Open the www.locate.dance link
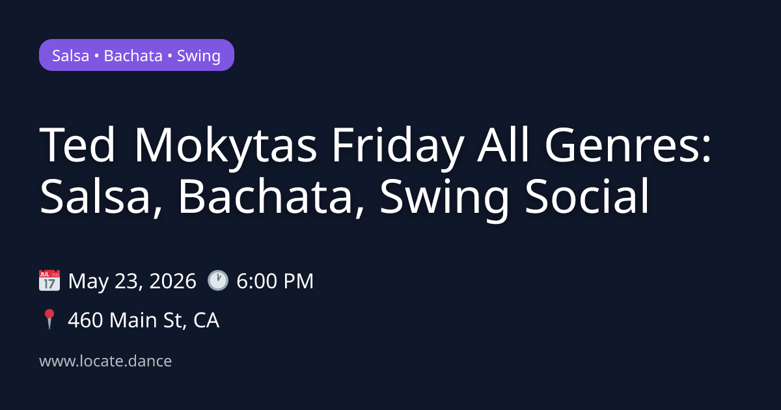The width and height of the screenshot is (781, 410). point(105,361)
